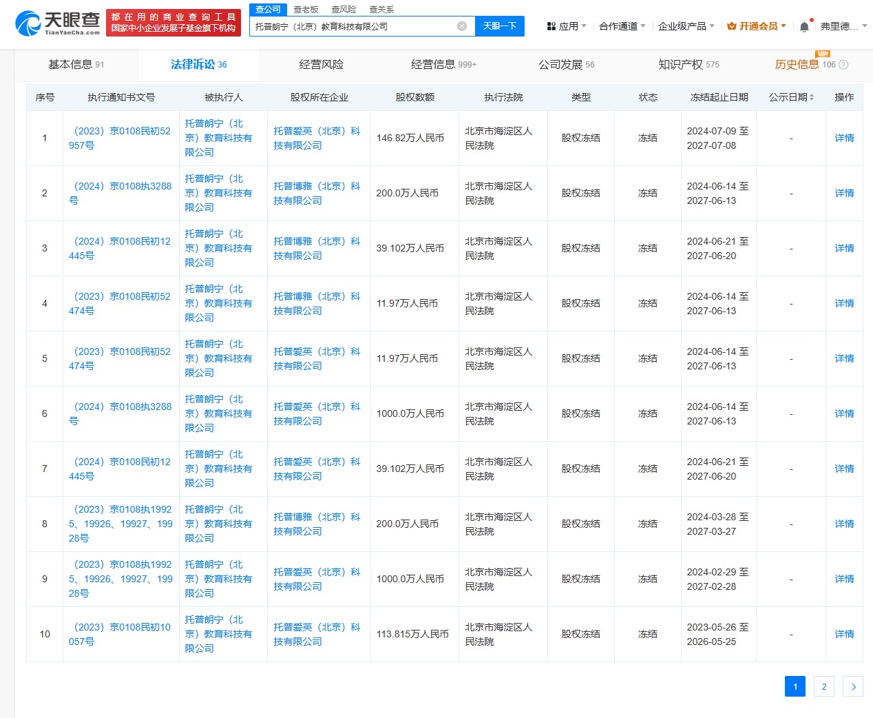Open 详情 for row 7

click(x=844, y=469)
